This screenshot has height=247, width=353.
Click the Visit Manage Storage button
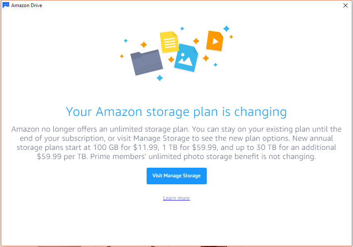(176, 176)
